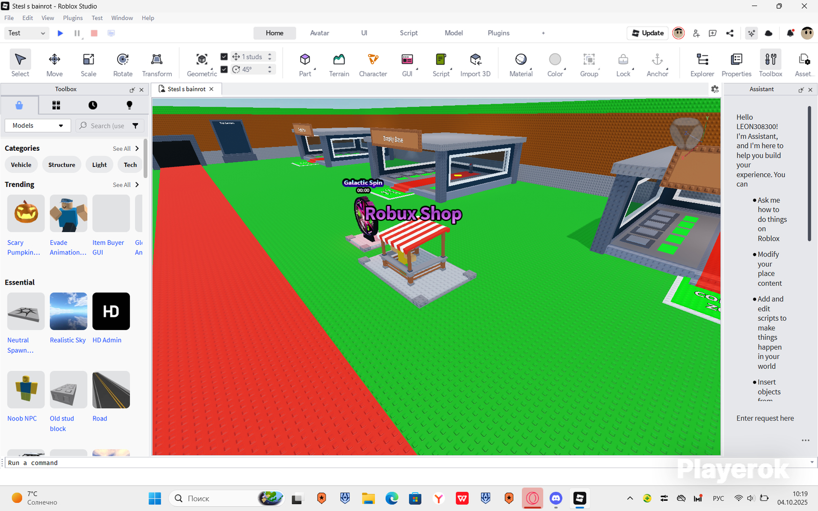
Task: Open the File menu
Action: tap(9, 18)
